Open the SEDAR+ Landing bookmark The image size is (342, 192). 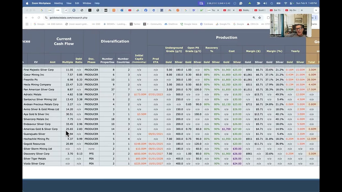pos(115,24)
